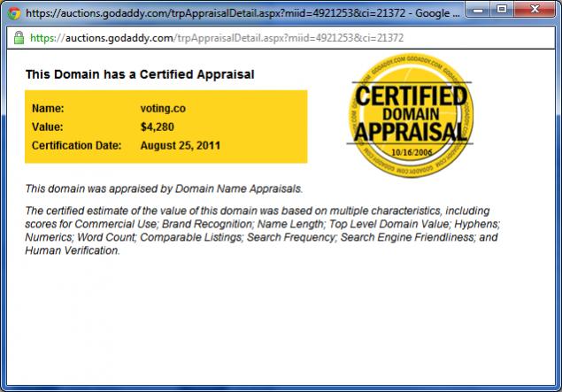Click the line beginning 'The certified estimate of the value'
Image resolution: width=562 pixels, height=392 pixels.
click(258, 211)
